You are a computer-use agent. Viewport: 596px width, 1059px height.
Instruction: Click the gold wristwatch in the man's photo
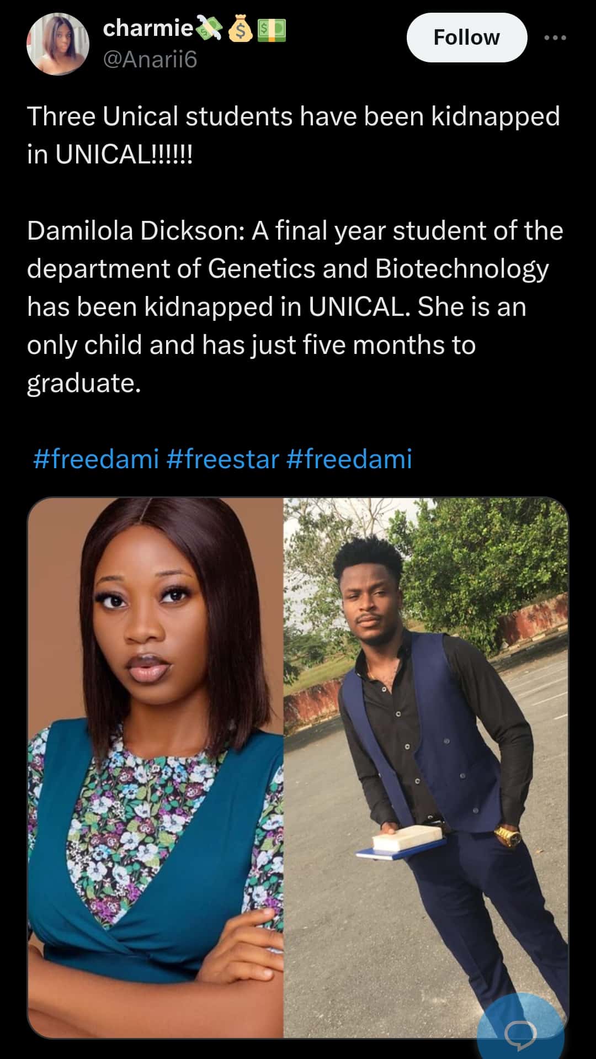click(508, 835)
